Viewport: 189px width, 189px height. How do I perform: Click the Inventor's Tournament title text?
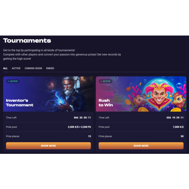pos(20,103)
